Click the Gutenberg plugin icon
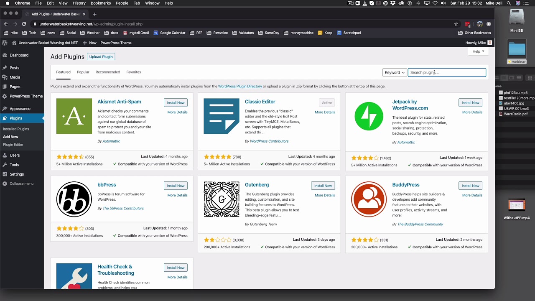535x301 pixels. pos(222,199)
